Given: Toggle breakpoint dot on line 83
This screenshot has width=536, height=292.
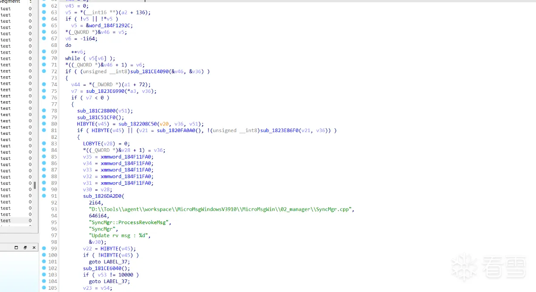Looking at the screenshot, I should click(x=44, y=143).
